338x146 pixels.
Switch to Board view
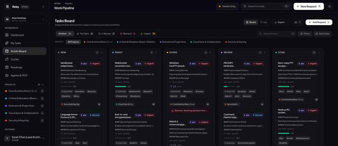point(251,22)
